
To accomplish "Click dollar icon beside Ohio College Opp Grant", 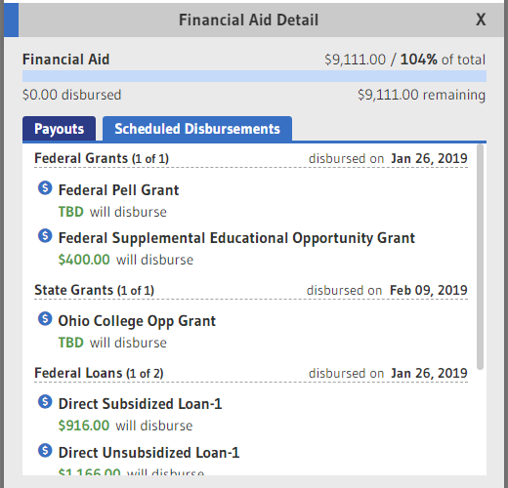I will (x=45, y=318).
